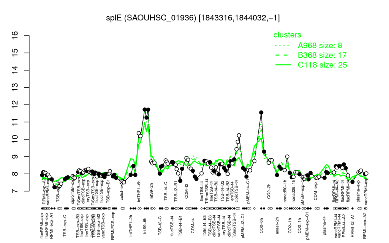
Task: Click the 'CDM-t4' condition label
Action: [193, 226]
